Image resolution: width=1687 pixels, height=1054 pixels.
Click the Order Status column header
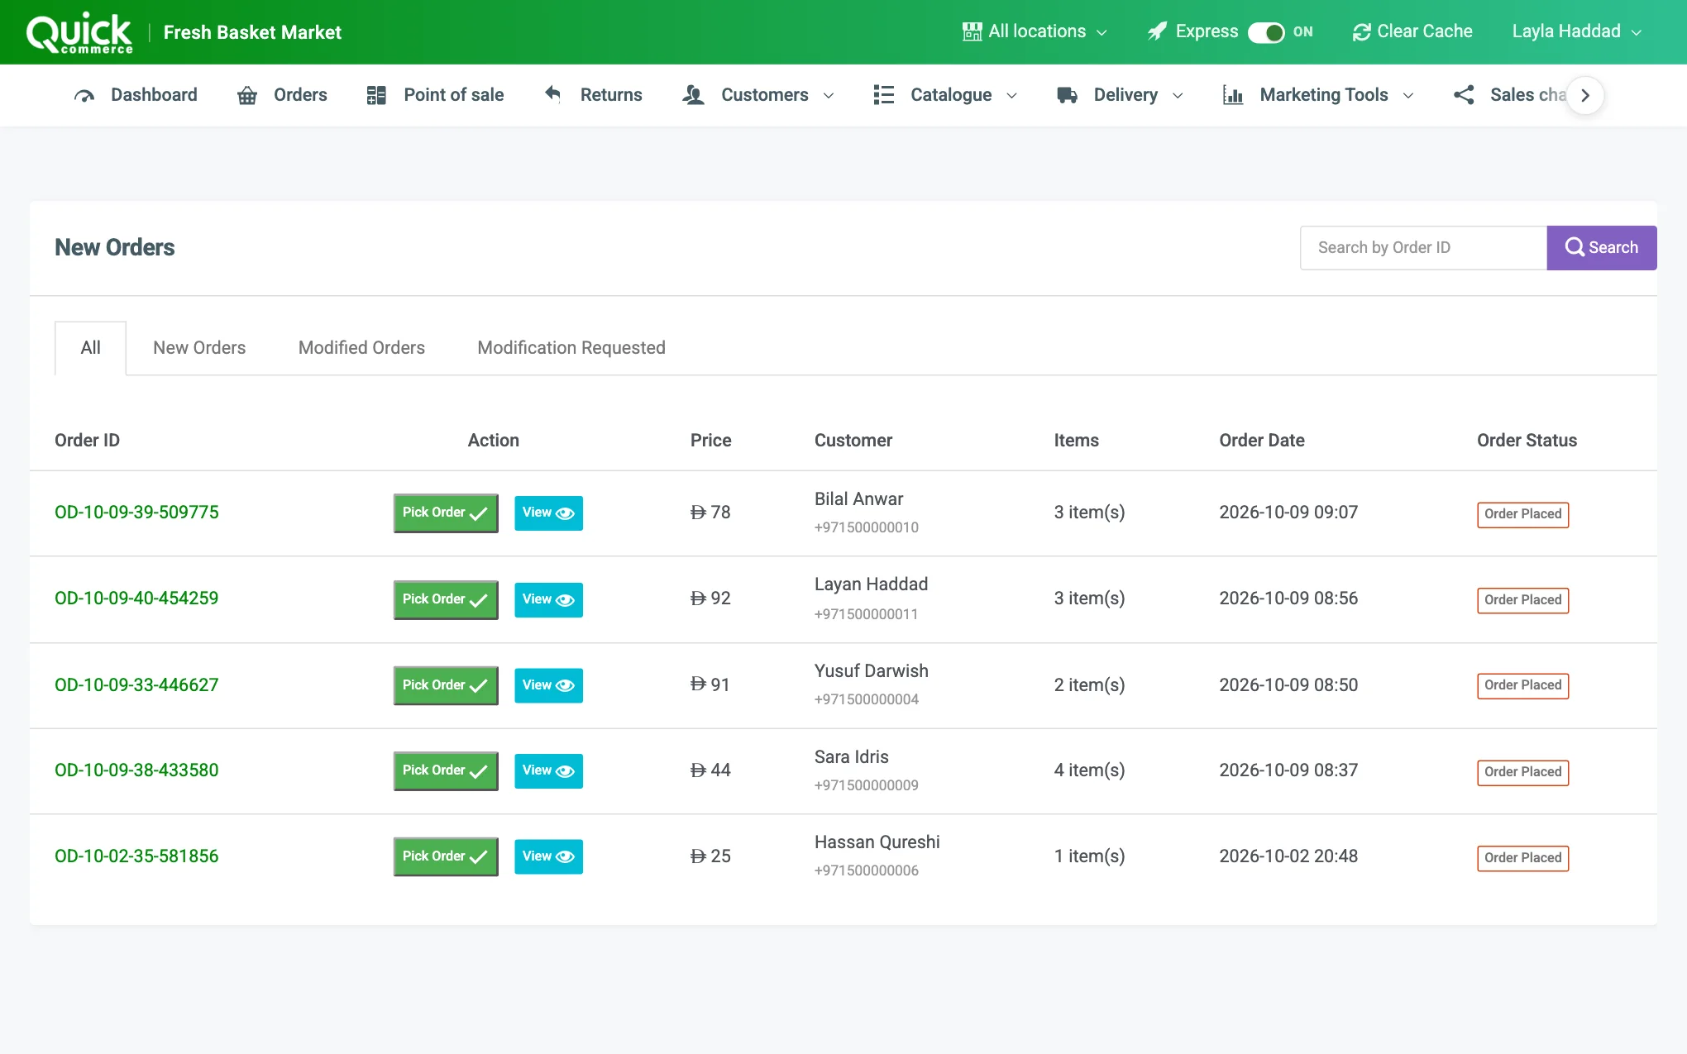(x=1527, y=441)
